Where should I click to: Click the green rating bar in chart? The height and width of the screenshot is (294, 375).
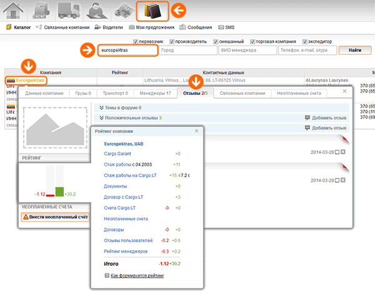click(60, 191)
